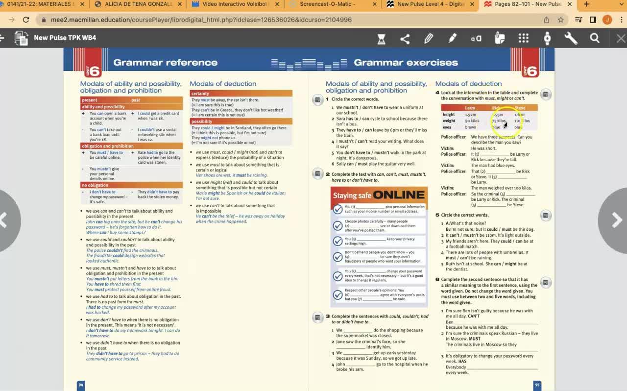This screenshot has width=627, height=391.
Task: Click the share icon in the toolbar
Action: [x=405, y=38]
